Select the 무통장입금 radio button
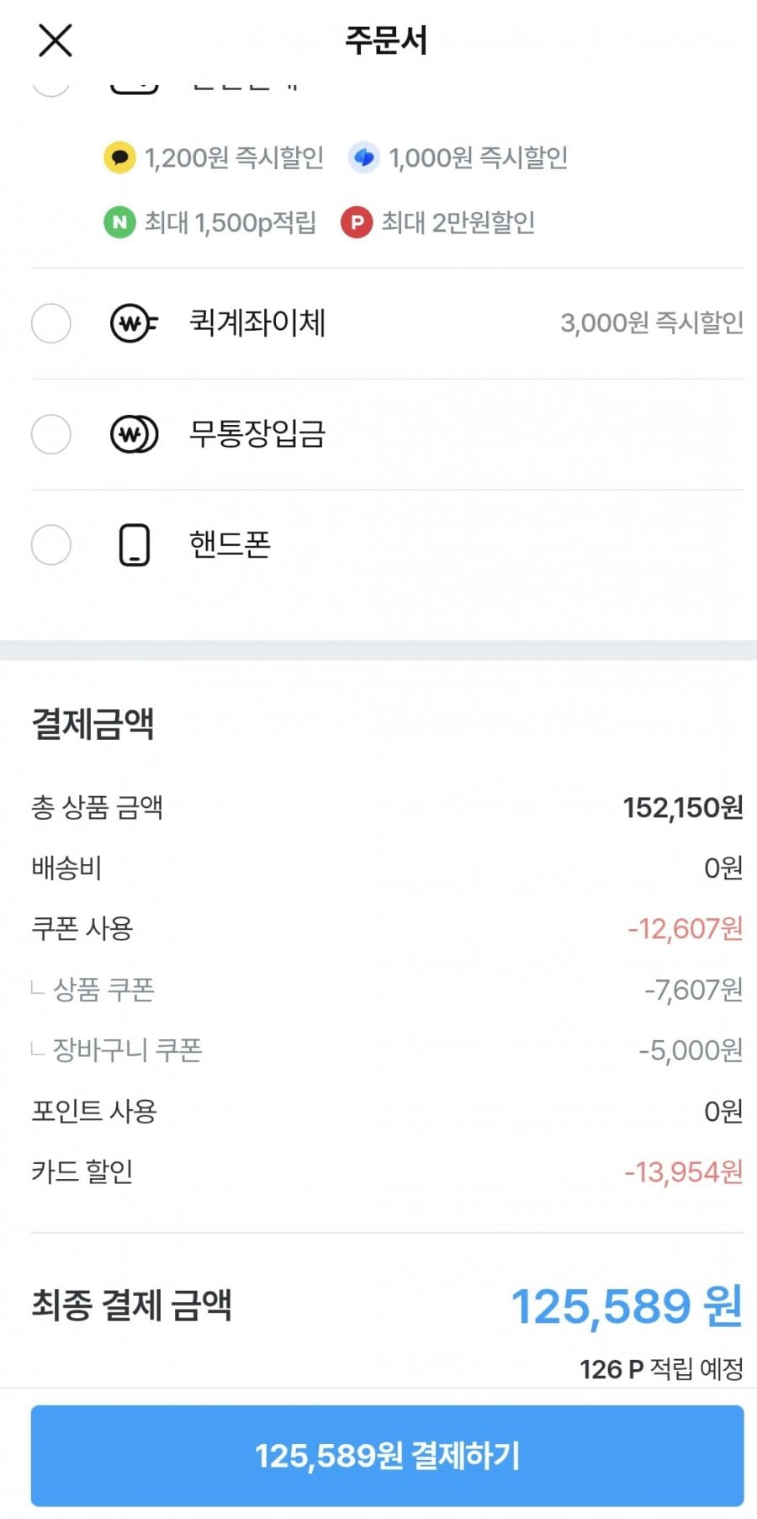The image size is (757, 1519). pos(51,434)
